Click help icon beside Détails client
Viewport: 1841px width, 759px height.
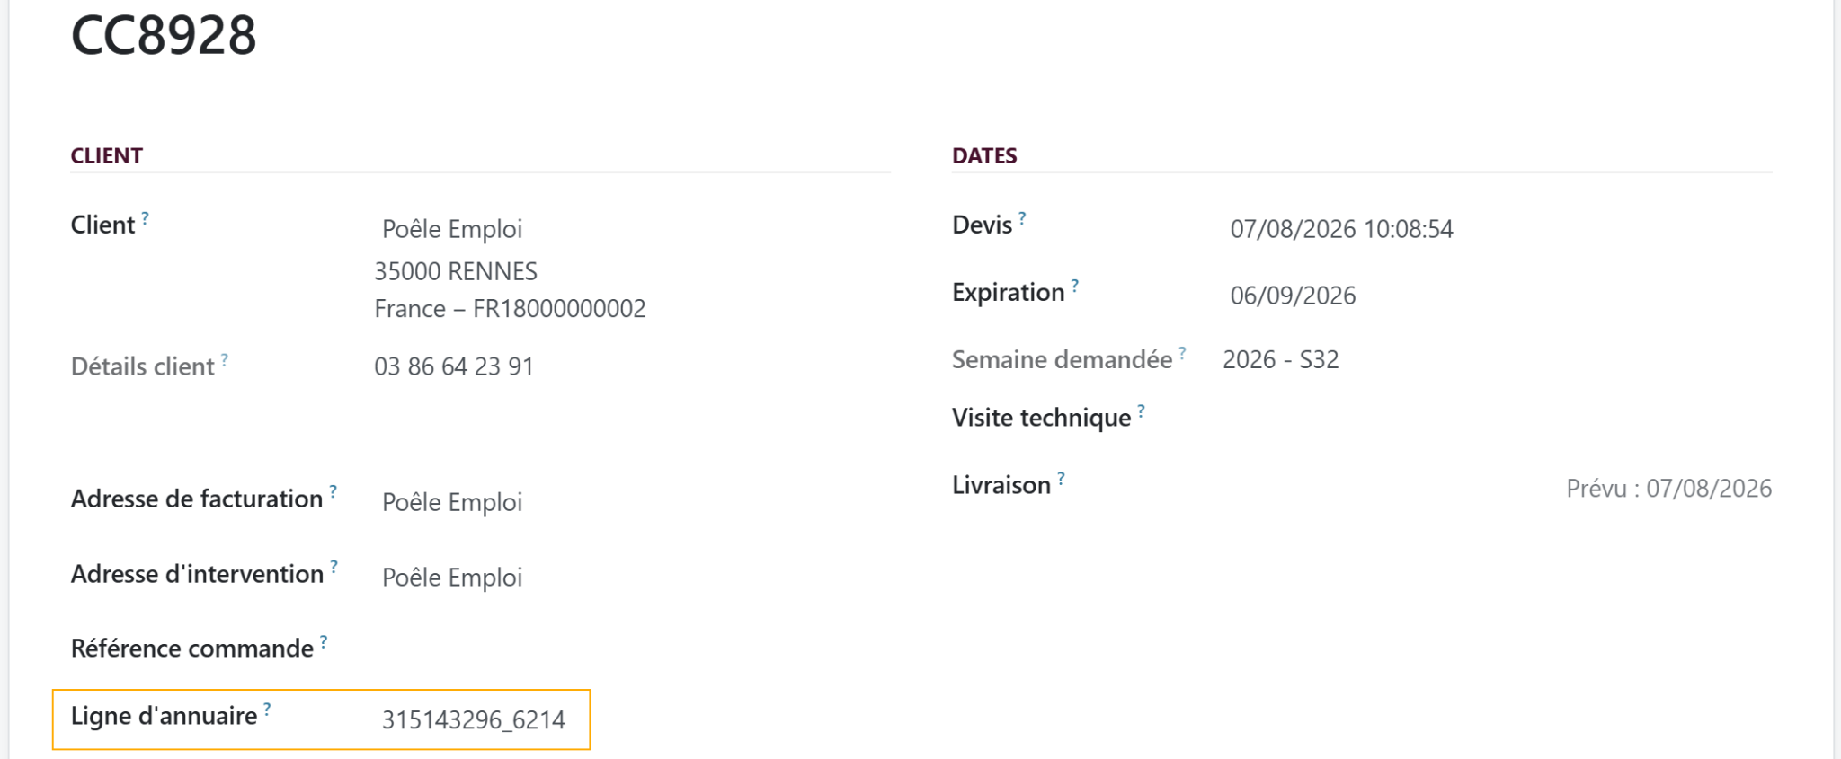click(x=225, y=359)
